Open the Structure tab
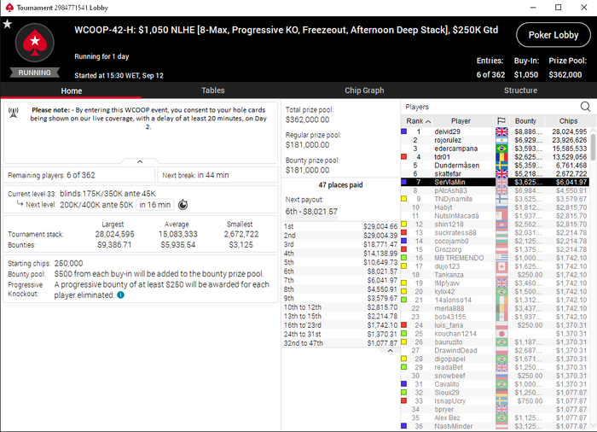597x432 pixels. coord(520,90)
